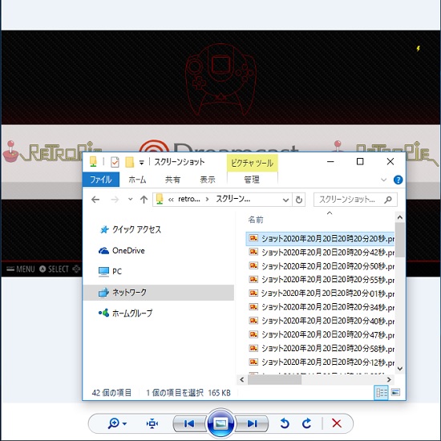Click the retro... breadcrumb in address bar
Image resolution: width=441 pixels, height=441 pixels.
pos(189,199)
